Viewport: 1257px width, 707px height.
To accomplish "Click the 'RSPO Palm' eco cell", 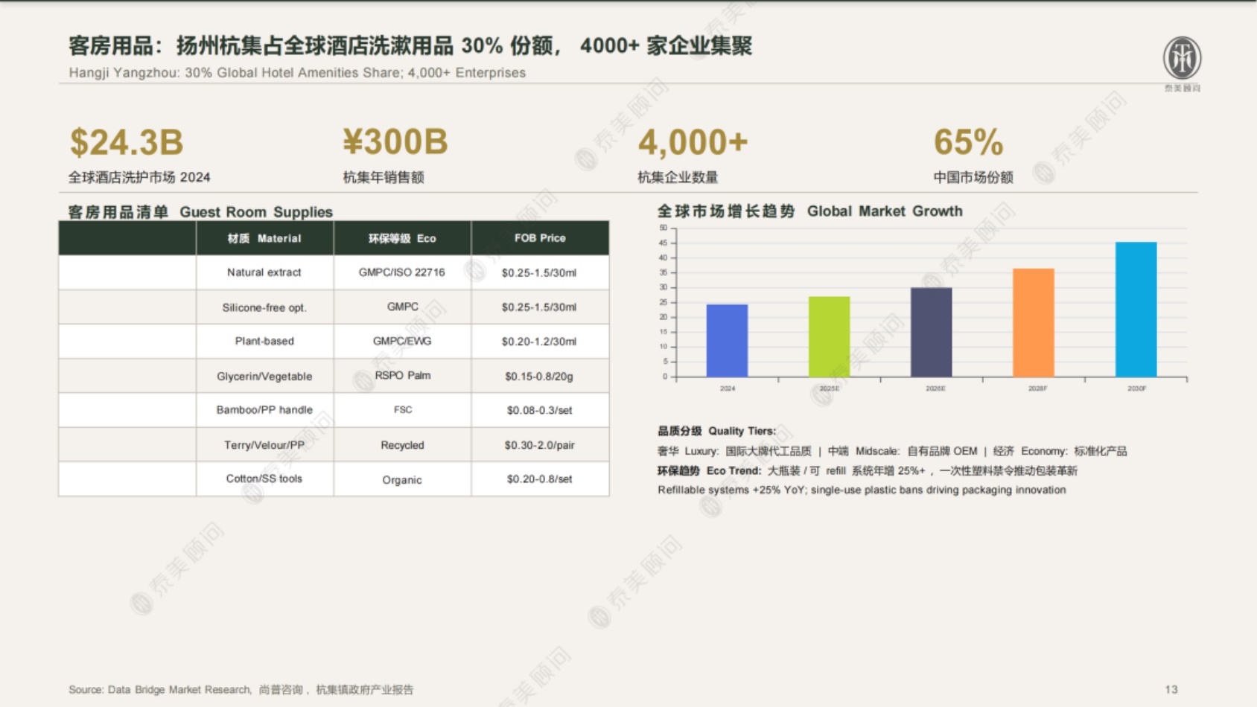I will (x=402, y=376).
